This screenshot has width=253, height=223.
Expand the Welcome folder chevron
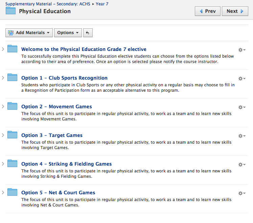pos(3,49)
